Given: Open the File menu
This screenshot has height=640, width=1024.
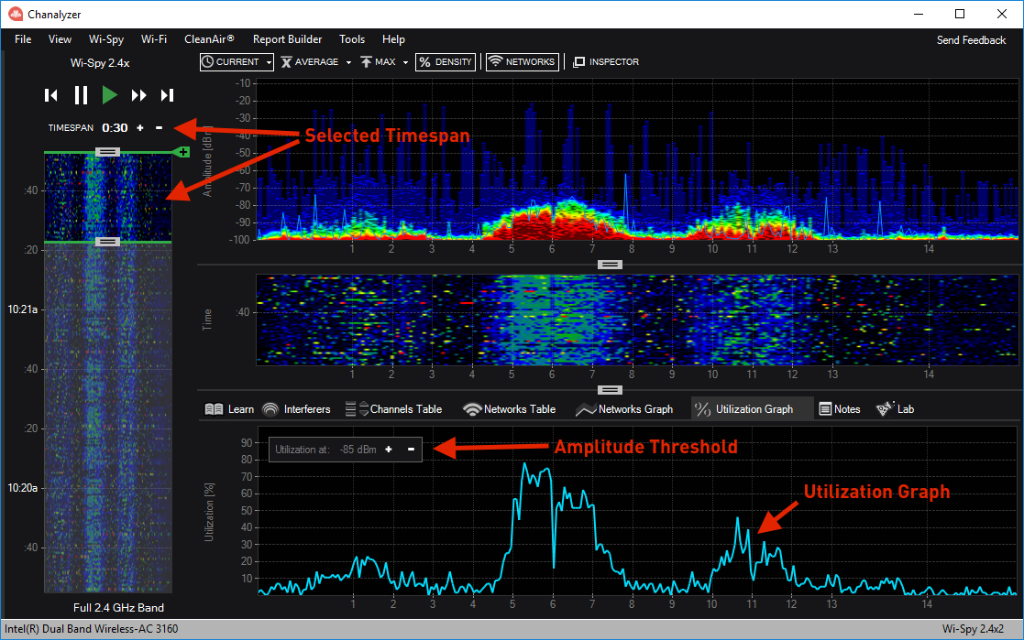Looking at the screenshot, I should point(23,39).
